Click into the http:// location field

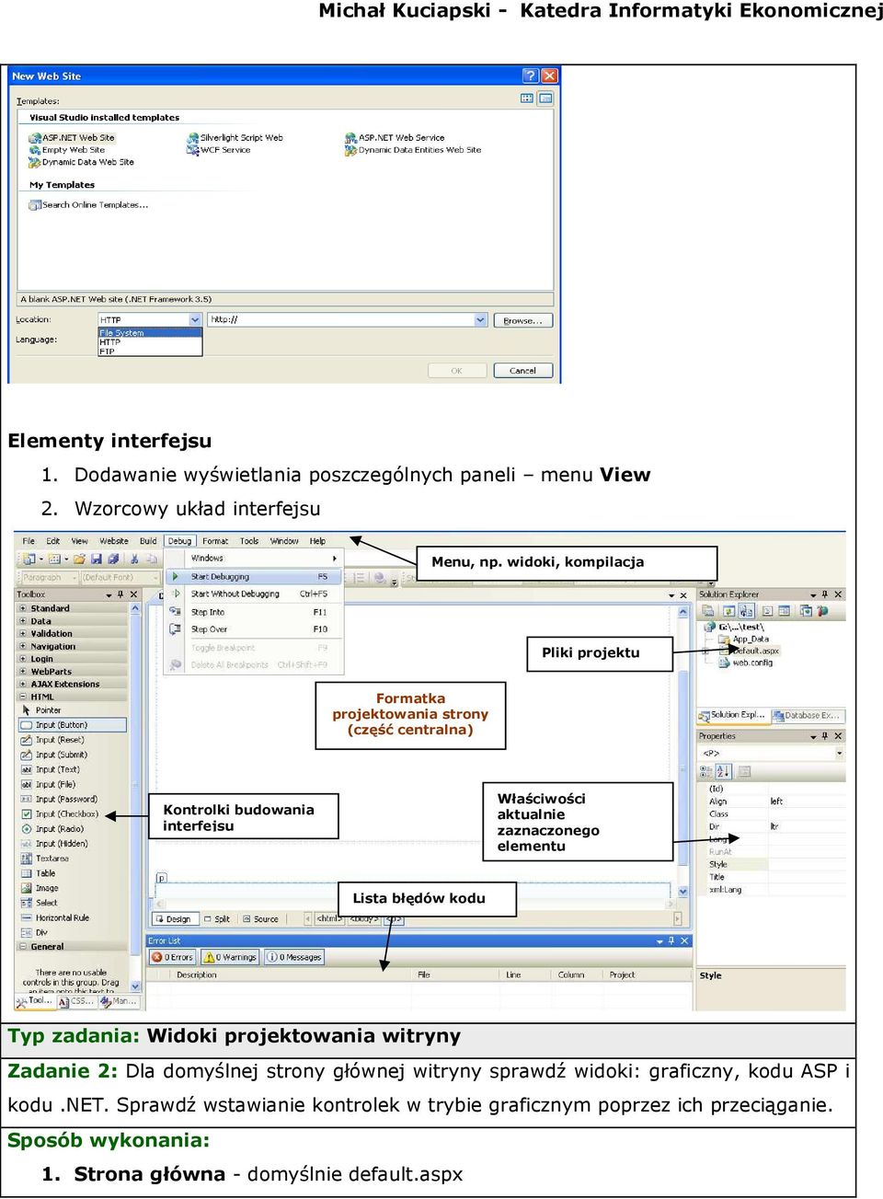tap(340, 320)
